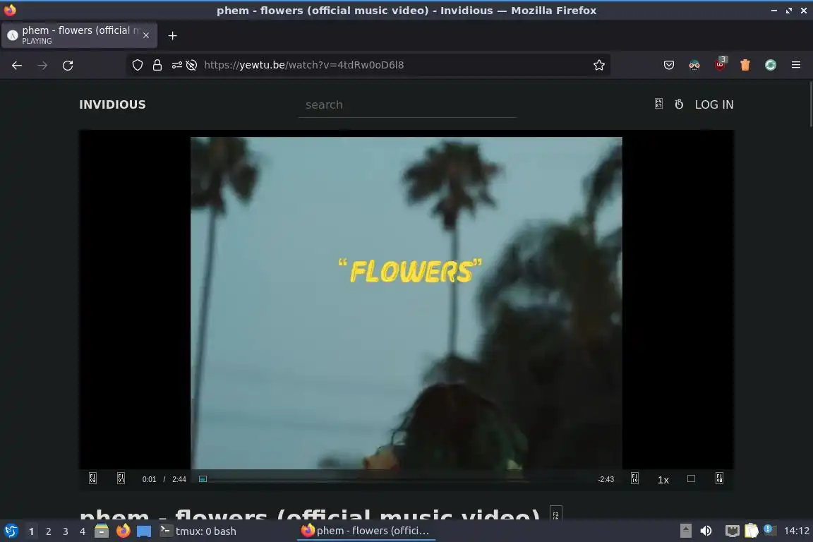The image size is (813, 542).
Task: Click the notification tray icon
Action: point(769,529)
